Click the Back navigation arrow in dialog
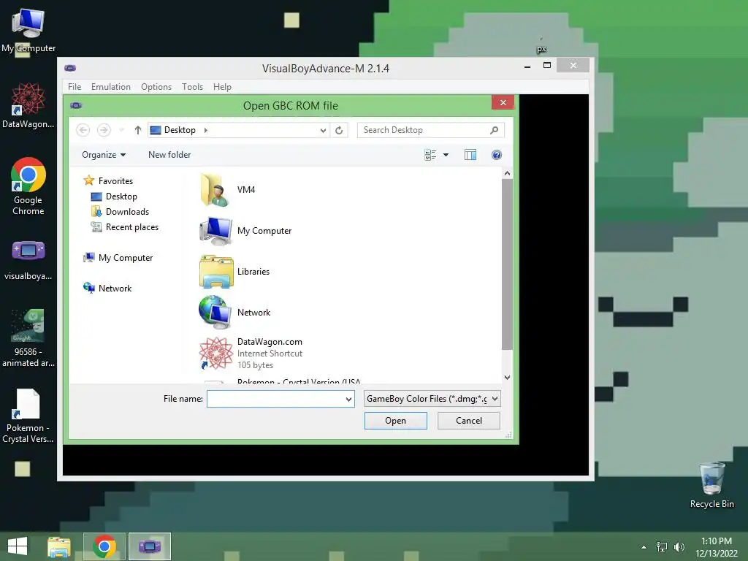 pos(83,130)
